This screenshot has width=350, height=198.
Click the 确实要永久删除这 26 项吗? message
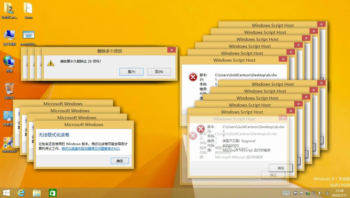(x=81, y=61)
